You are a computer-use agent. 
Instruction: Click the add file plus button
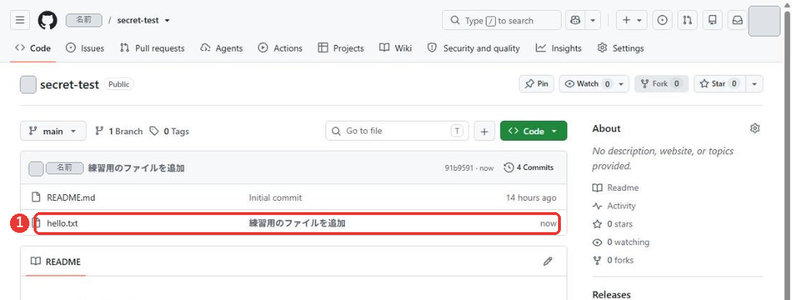[x=485, y=132]
